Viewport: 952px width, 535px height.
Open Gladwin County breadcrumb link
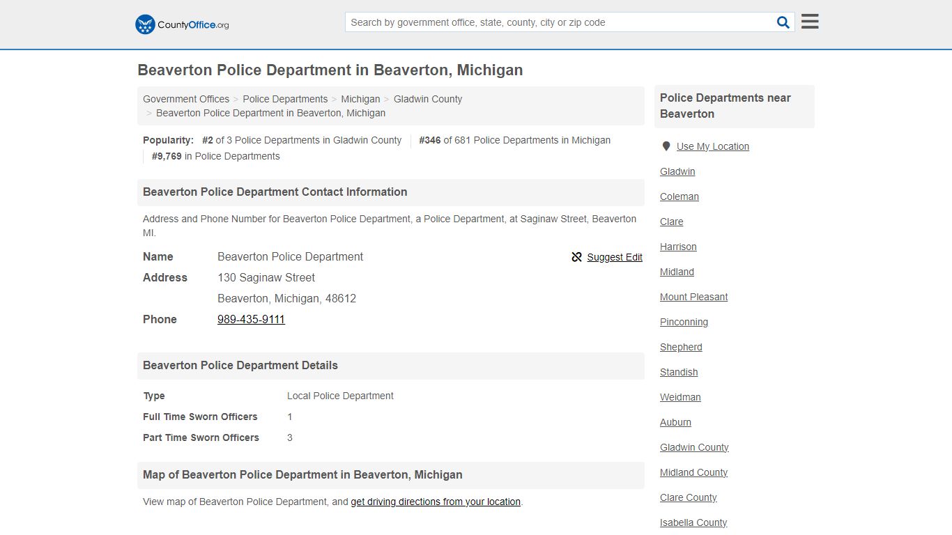point(428,99)
